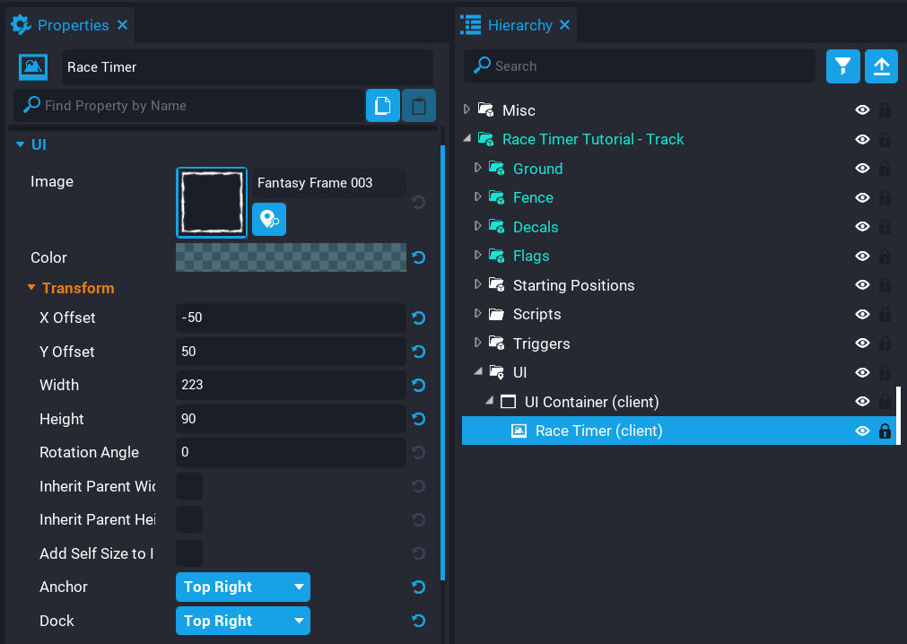This screenshot has width=907, height=644.
Task: Select Starting Positions in the hierarchy
Action: [x=573, y=285]
